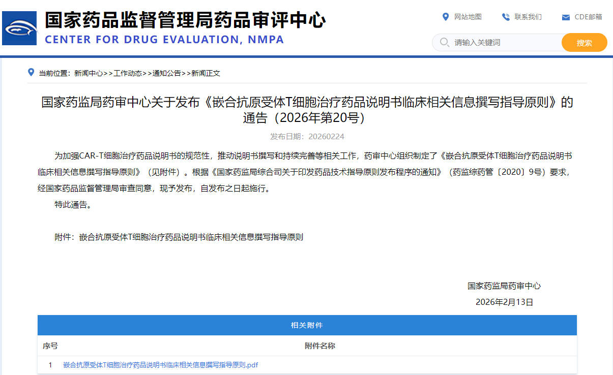The height and width of the screenshot is (375, 613).
Task: Open the CDE邮箱 mail link
Action: coord(588,17)
